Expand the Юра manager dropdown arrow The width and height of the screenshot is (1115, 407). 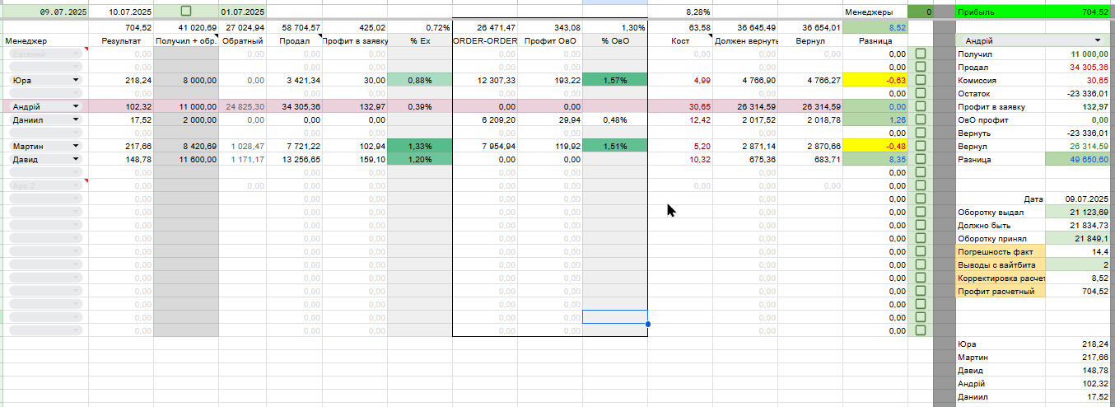click(77, 80)
